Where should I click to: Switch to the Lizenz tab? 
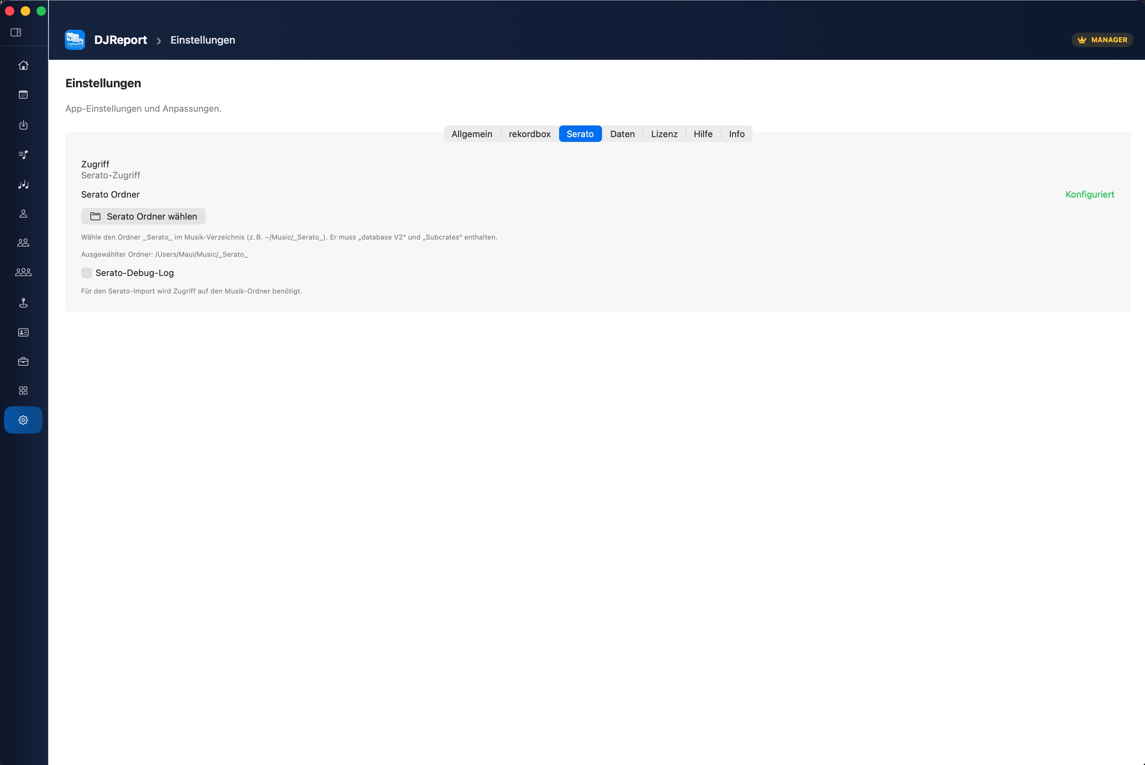click(x=664, y=134)
